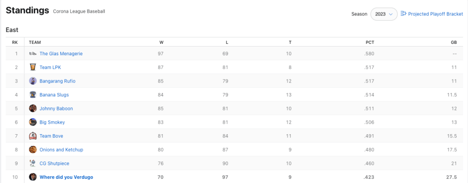This screenshot has width=468, height=183.
Task: Open the 2023 season dropdown
Action: tap(383, 14)
